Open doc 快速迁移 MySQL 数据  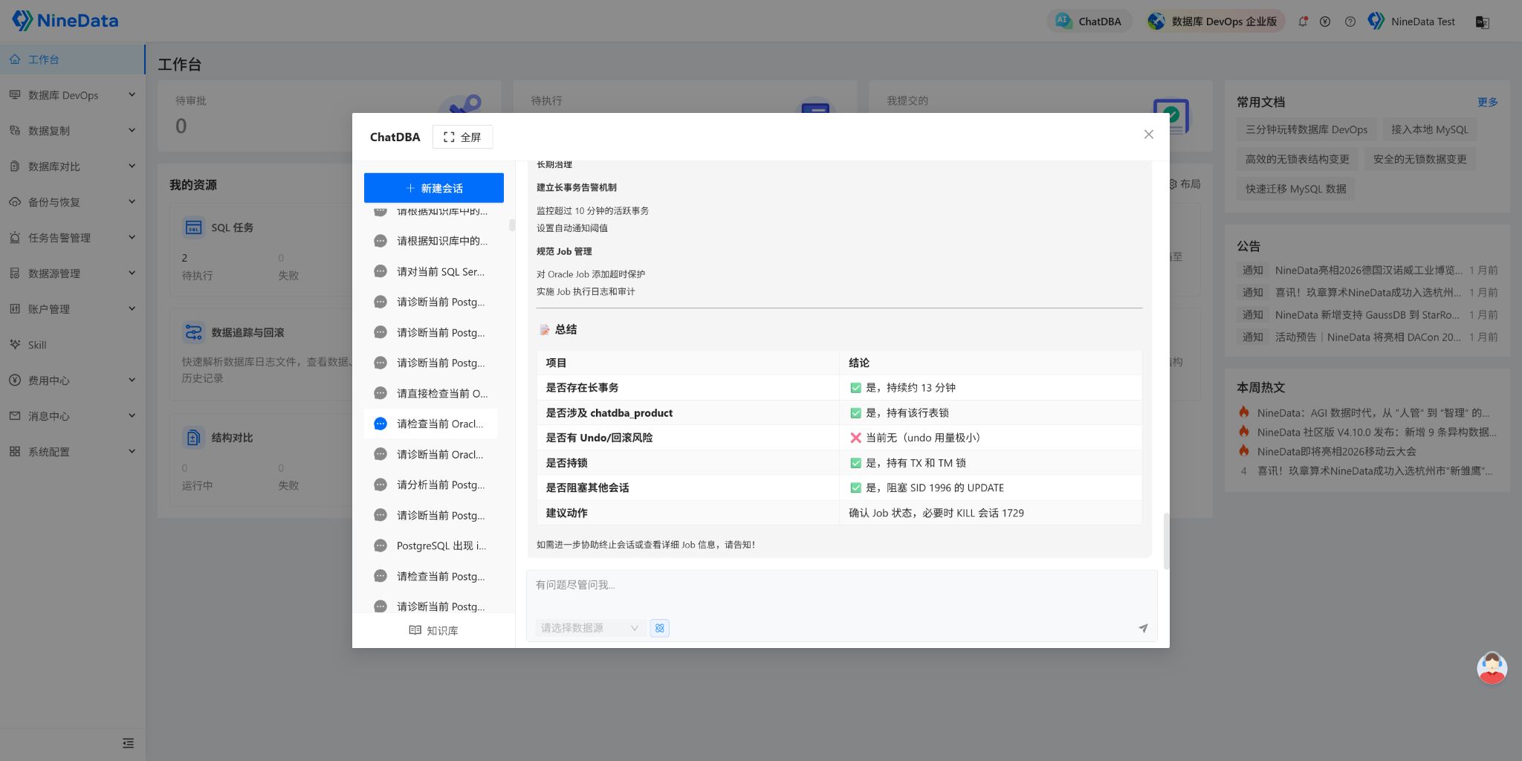click(1296, 189)
